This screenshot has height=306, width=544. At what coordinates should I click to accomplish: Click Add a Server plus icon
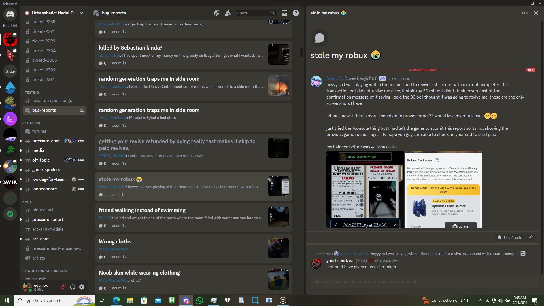pos(10,198)
